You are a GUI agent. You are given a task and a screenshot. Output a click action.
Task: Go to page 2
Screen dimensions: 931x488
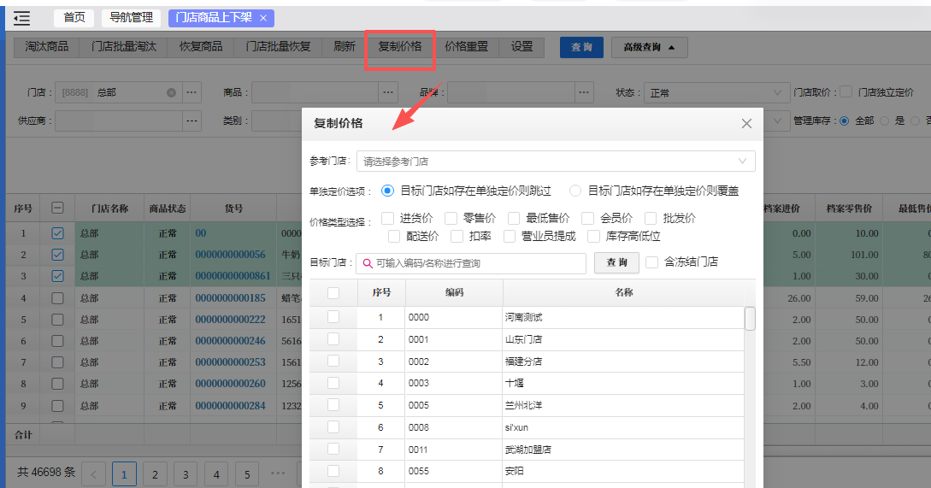(155, 474)
